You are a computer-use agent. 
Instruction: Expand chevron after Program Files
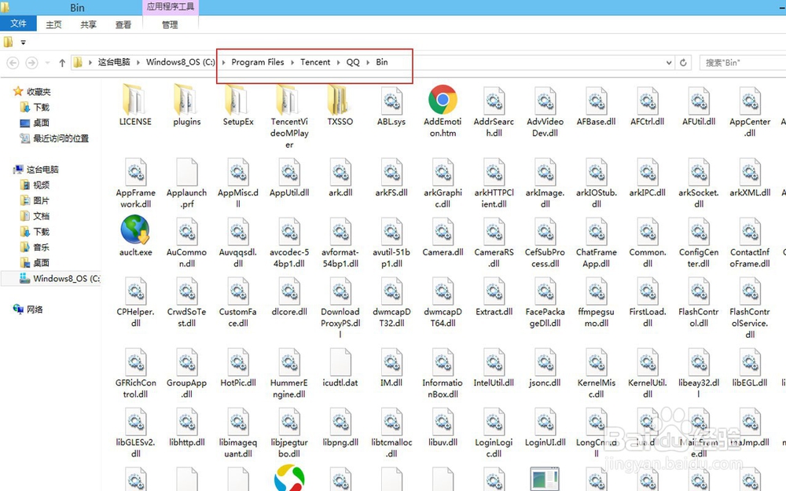click(x=292, y=62)
